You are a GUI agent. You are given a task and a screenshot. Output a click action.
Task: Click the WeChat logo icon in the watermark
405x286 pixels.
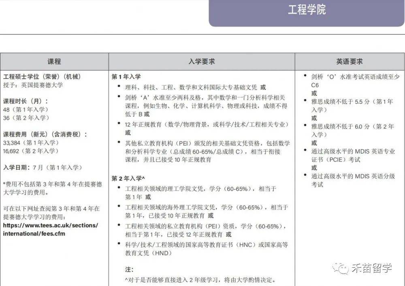click(x=339, y=268)
